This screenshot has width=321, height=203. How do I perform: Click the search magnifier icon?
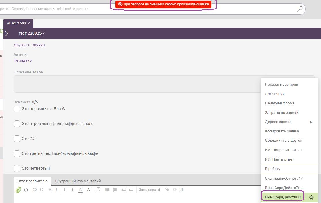pos(300,9)
